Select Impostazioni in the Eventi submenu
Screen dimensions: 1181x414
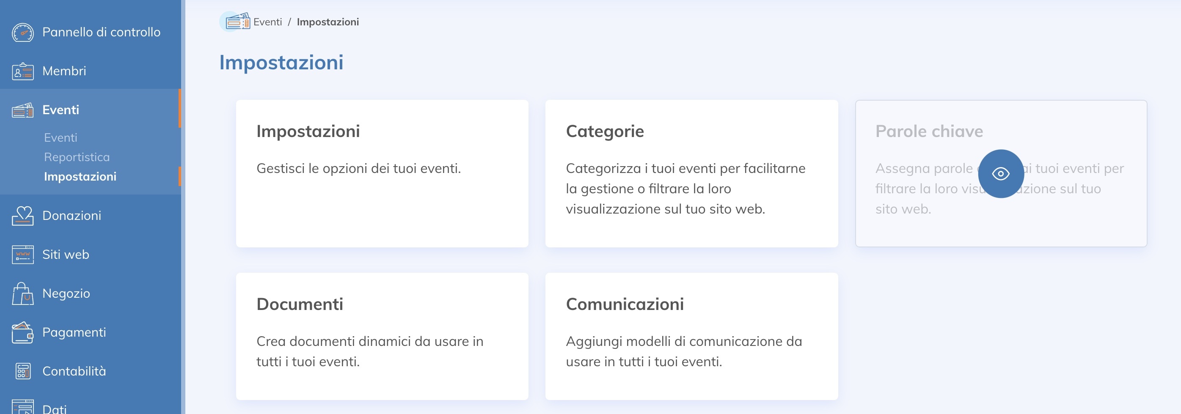point(80,176)
